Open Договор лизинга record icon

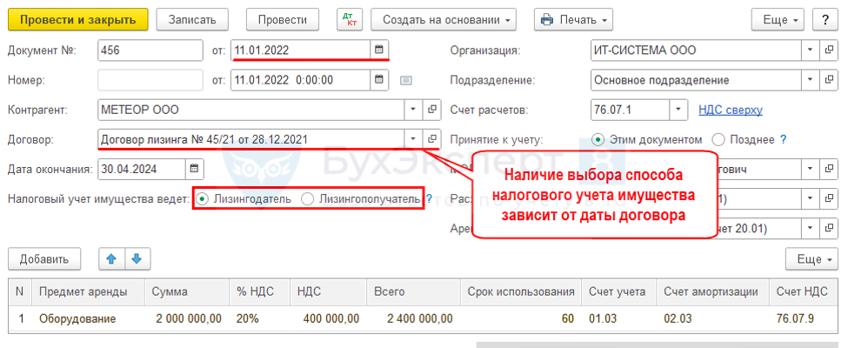432,139
